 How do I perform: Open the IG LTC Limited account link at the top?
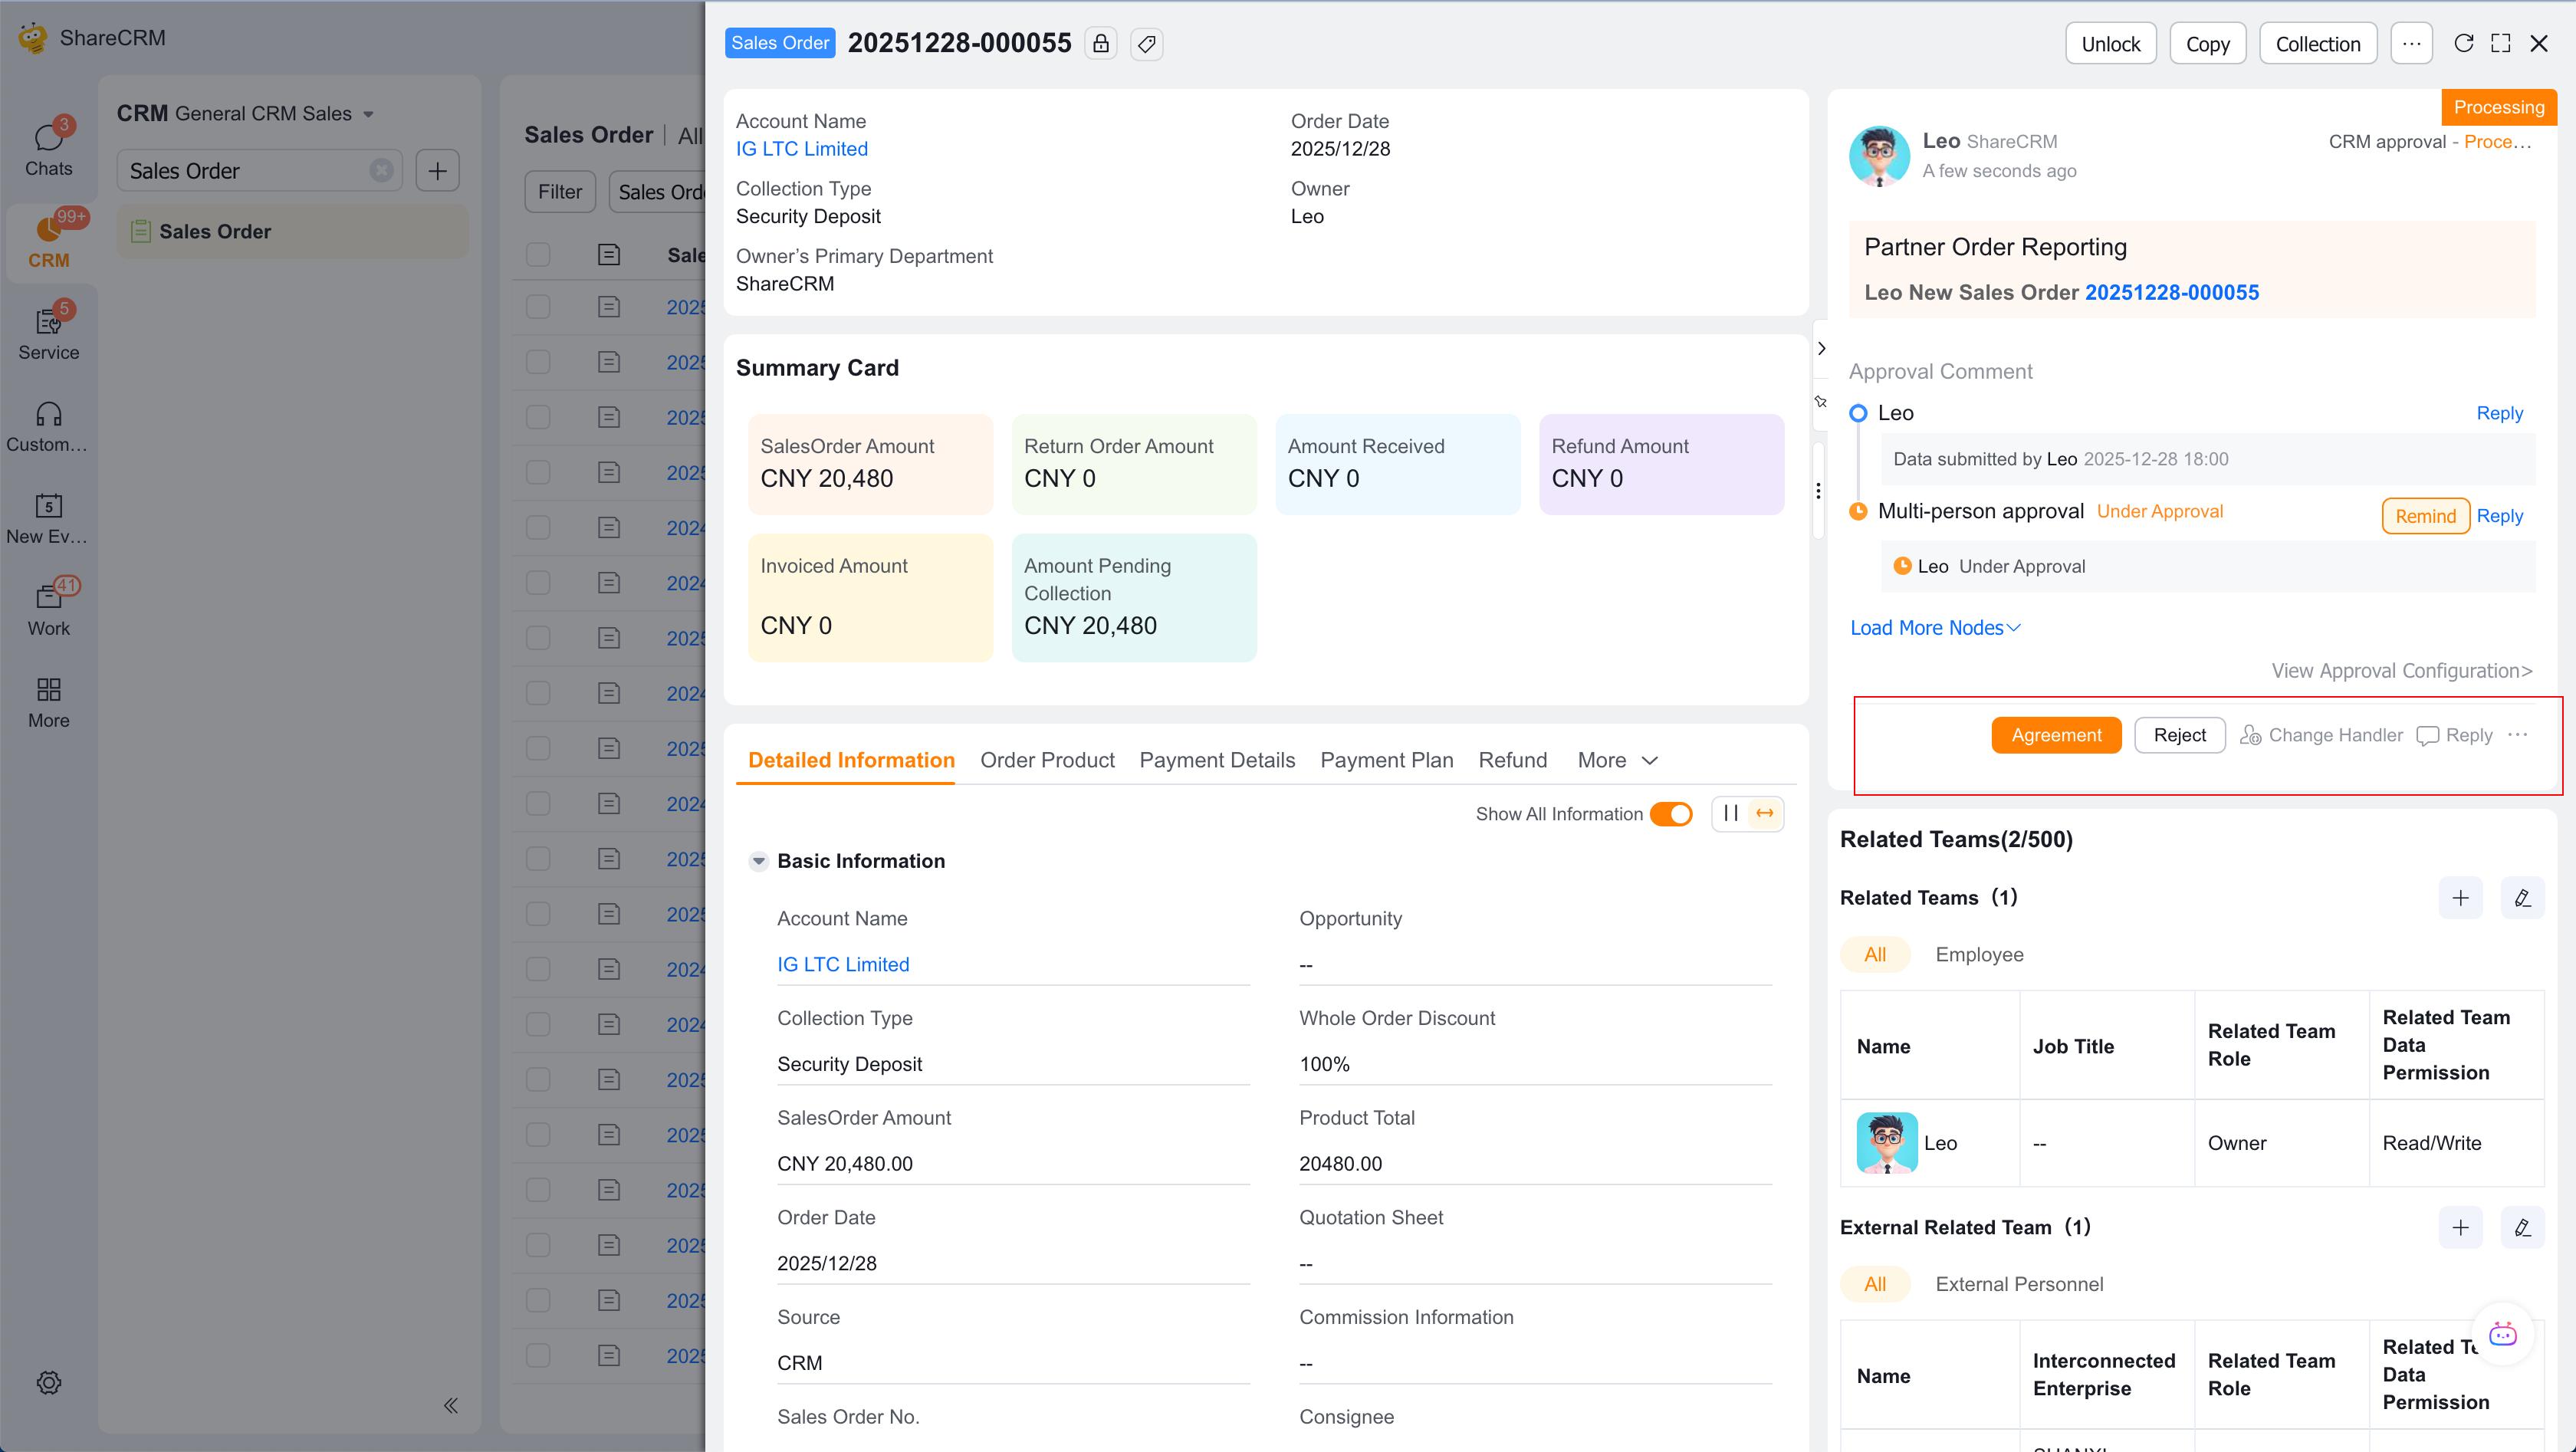(802, 149)
